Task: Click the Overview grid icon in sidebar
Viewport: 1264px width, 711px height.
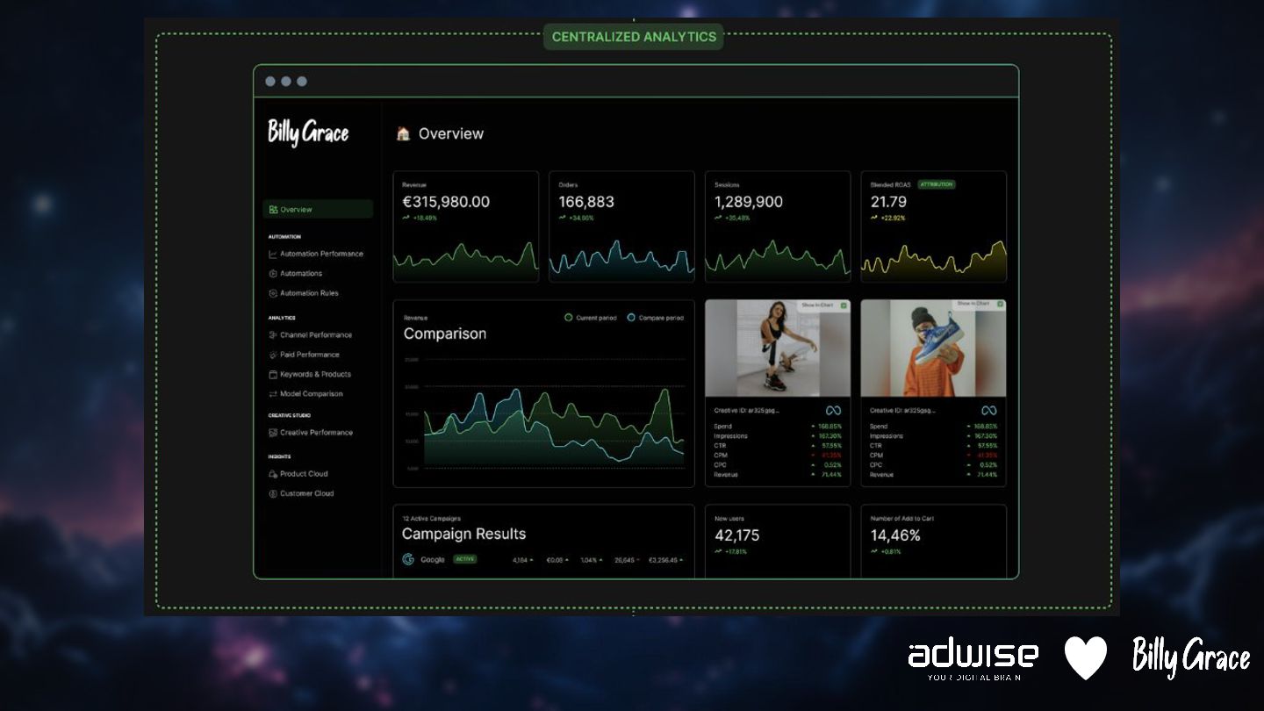Action: 274,210
